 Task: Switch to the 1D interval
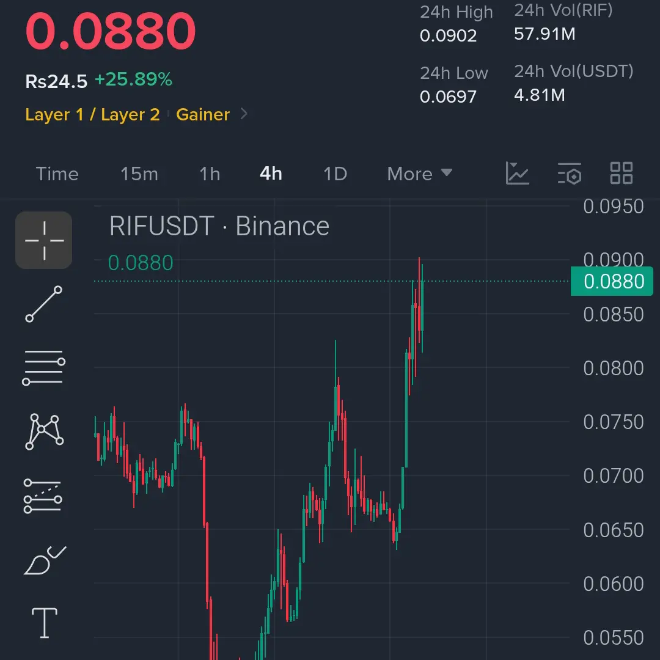335,174
